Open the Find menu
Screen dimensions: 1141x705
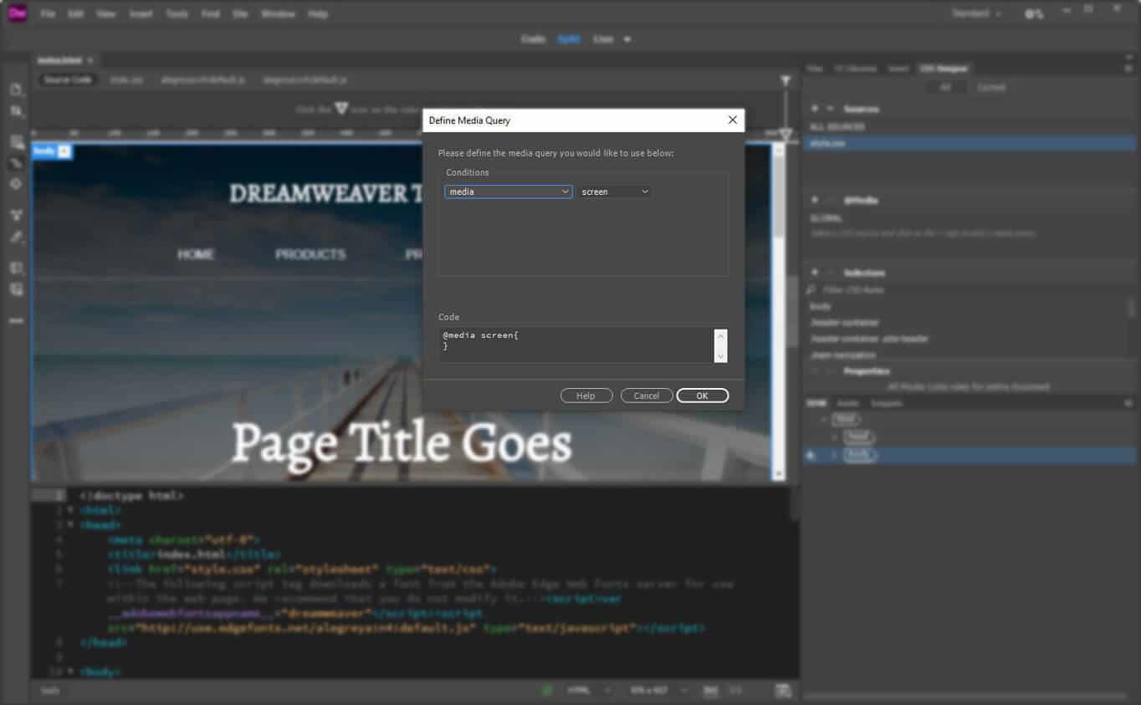click(210, 14)
